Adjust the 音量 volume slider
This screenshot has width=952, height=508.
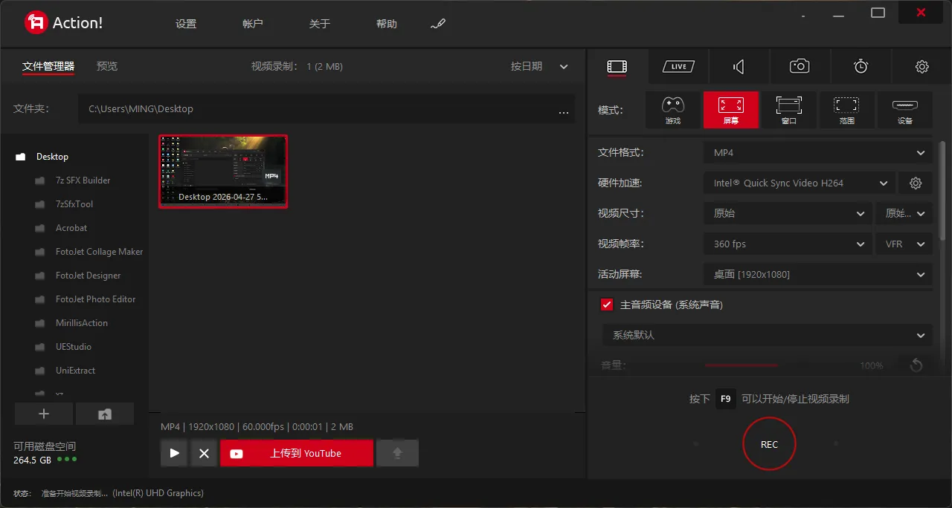pos(742,365)
